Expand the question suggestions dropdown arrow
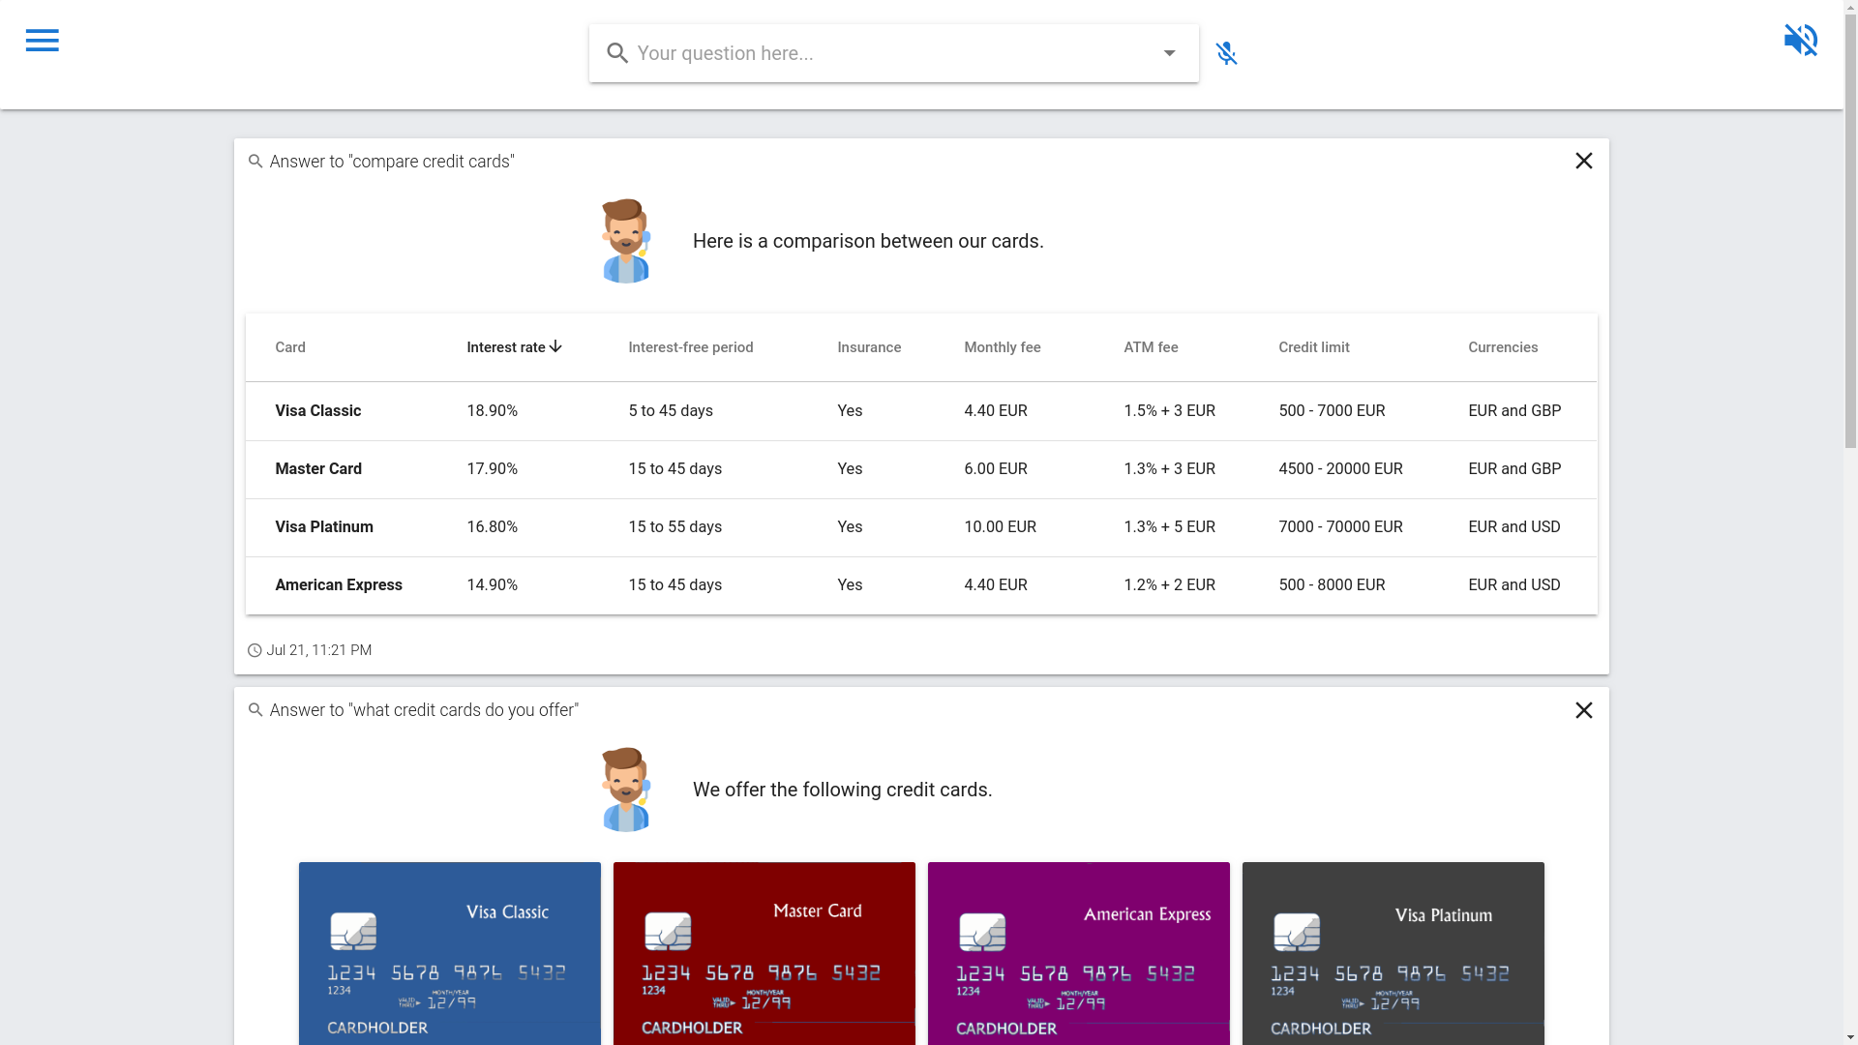 [x=1169, y=53]
